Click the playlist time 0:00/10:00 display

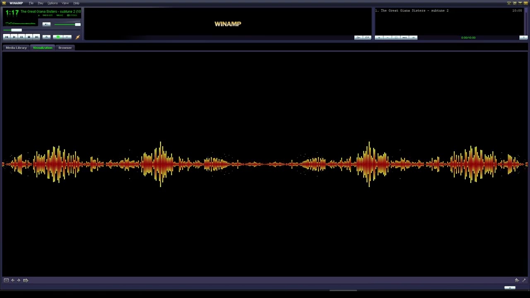pos(468,38)
